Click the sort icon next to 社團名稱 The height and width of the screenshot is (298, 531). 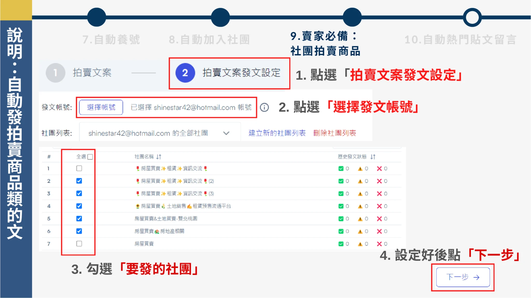(159, 157)
